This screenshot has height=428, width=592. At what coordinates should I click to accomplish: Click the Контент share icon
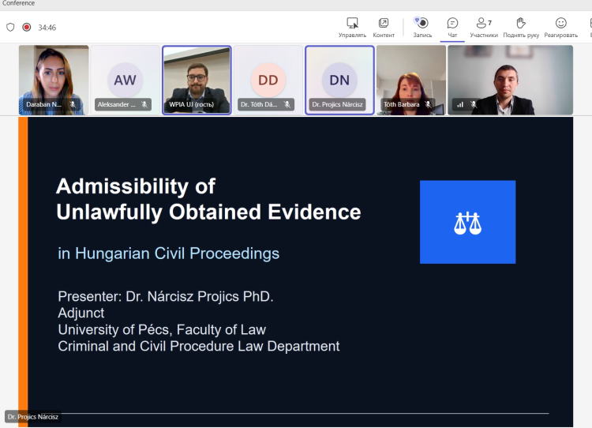pos(383,23)
